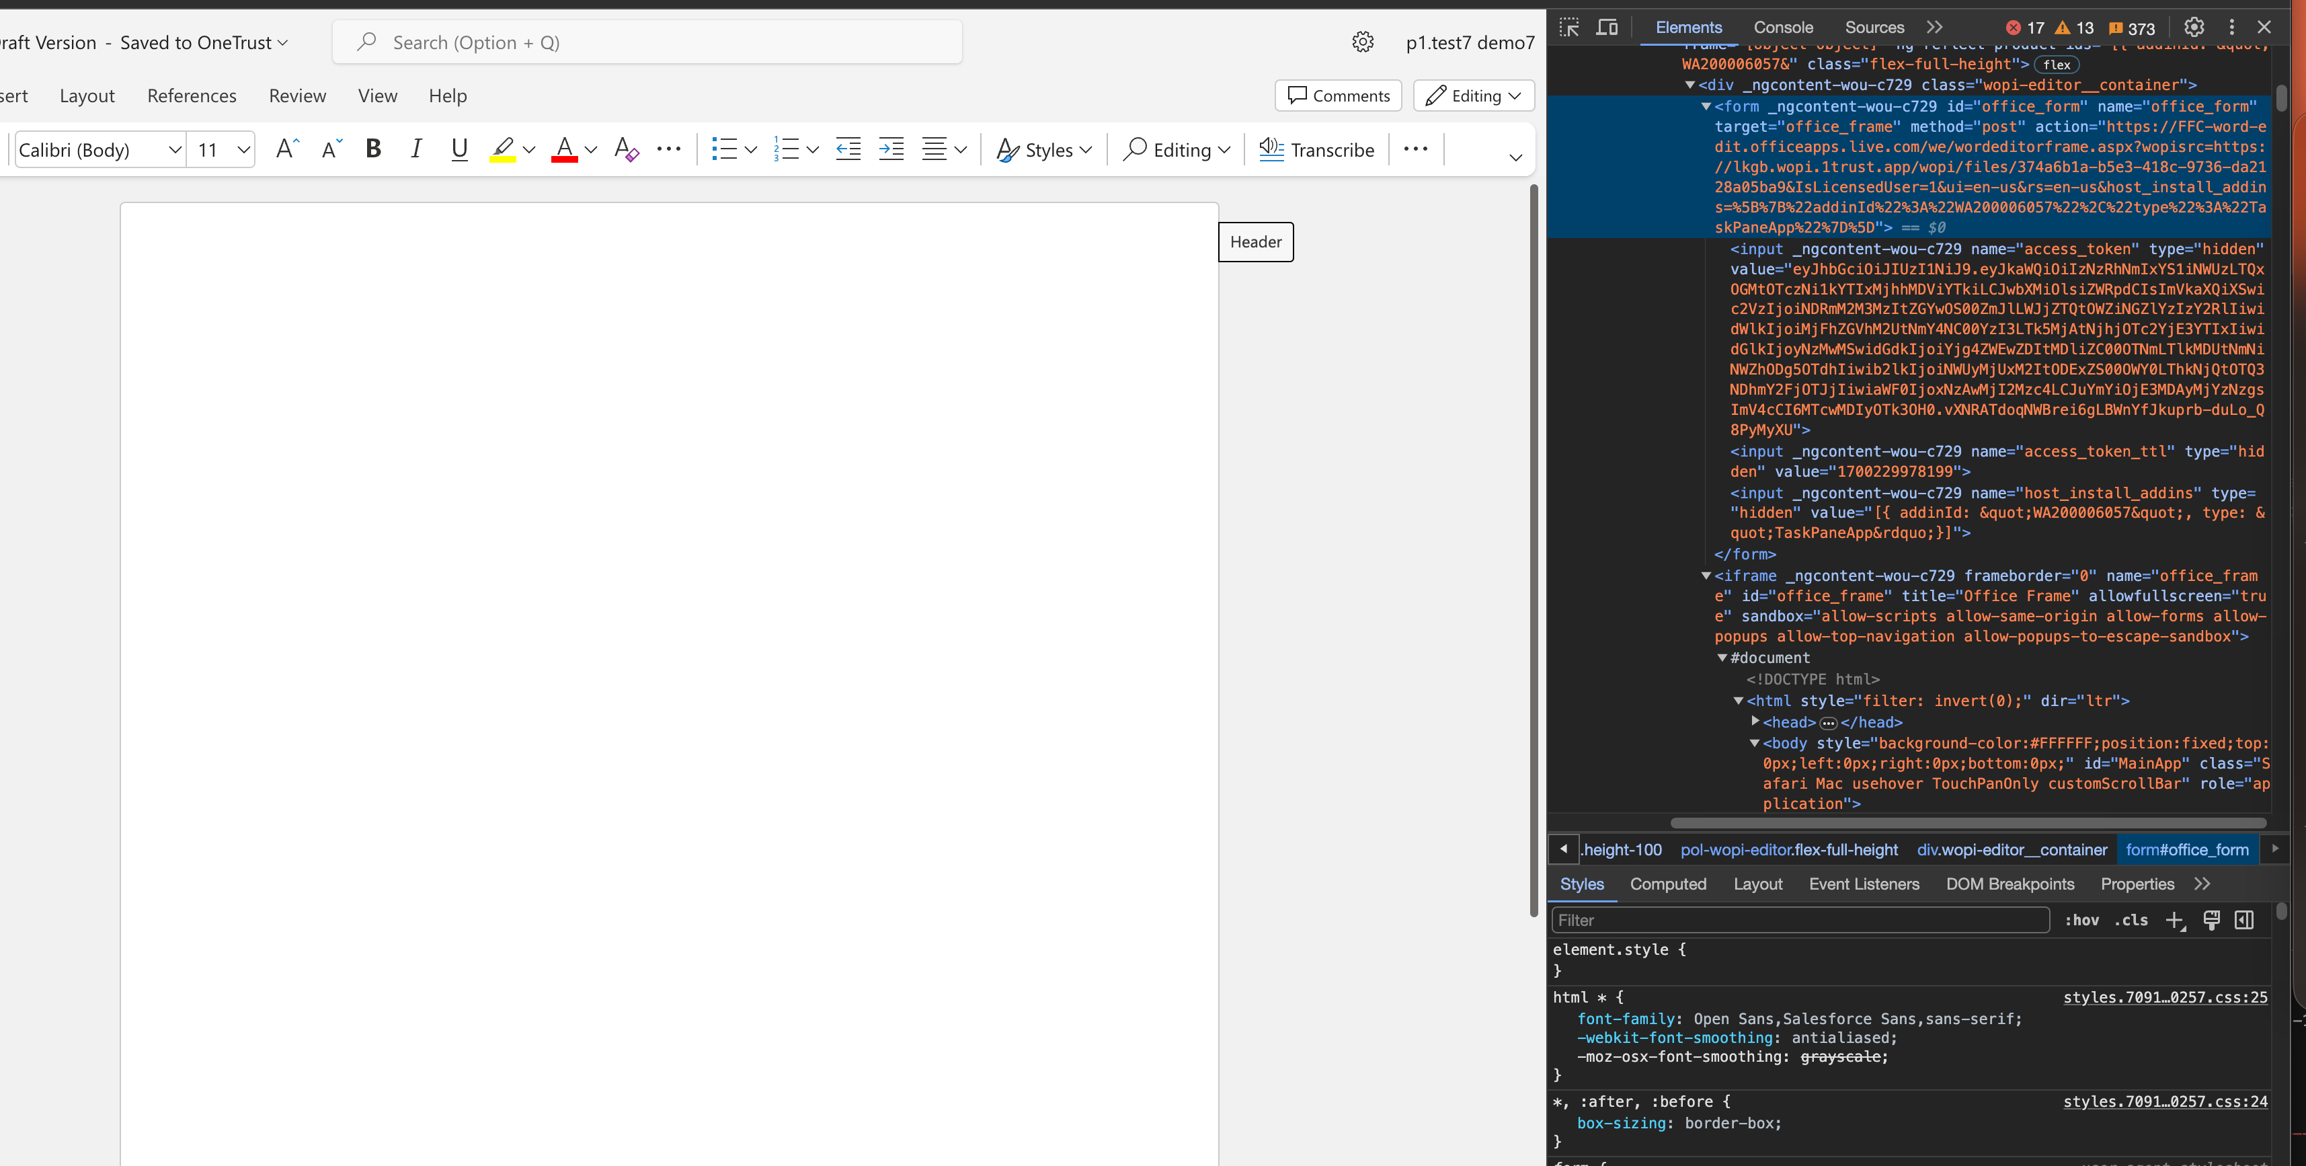This screenshot has height=1166, width=2306.
Task: Open the styles.7091...css:25 stylesheet link
Action: 2165,997
